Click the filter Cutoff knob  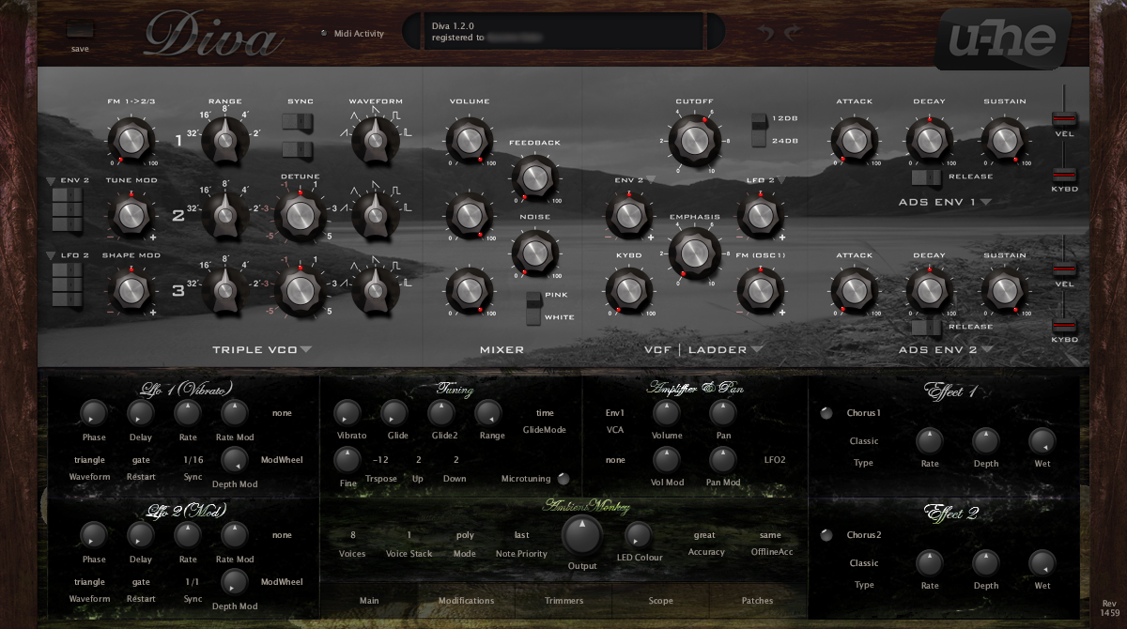(x=693, y=141)
